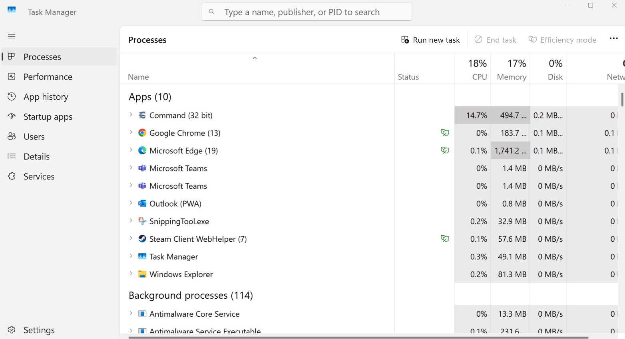Viewport: 625px width, 339px height.
Task: Expand the Command (32 bit) process group
Action: click(x=131, y=114)
